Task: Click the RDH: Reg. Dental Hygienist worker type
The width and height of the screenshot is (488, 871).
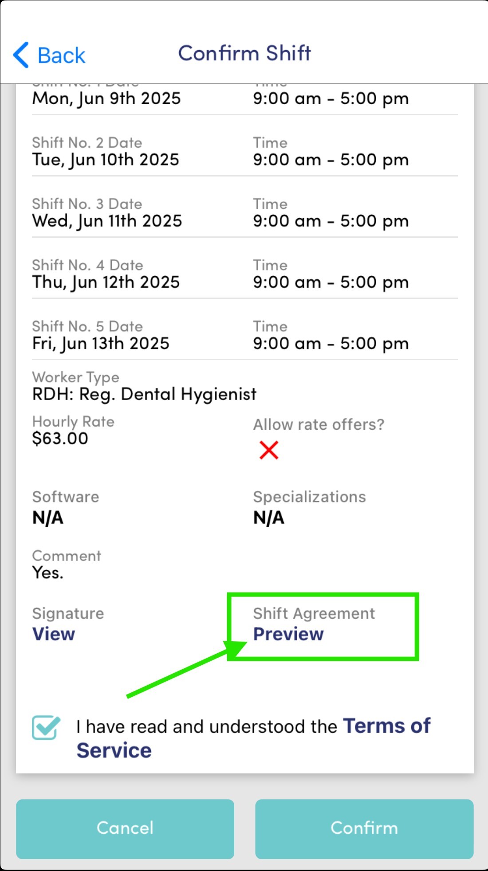Action: [x=144, y=394]
